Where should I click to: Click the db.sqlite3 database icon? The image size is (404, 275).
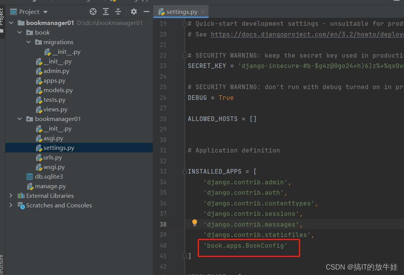(x=30, y=176)
